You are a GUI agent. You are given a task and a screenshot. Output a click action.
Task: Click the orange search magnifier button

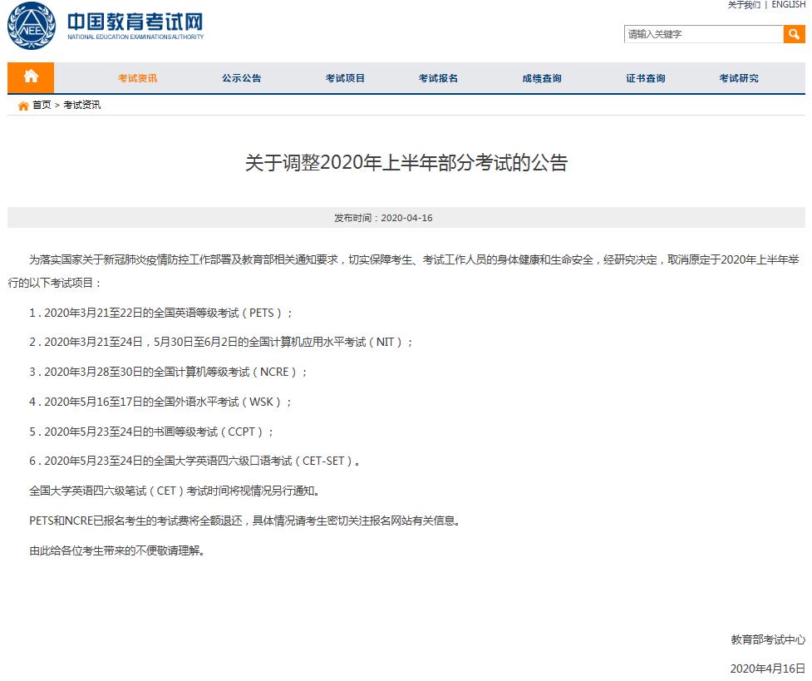coord(794,34)
